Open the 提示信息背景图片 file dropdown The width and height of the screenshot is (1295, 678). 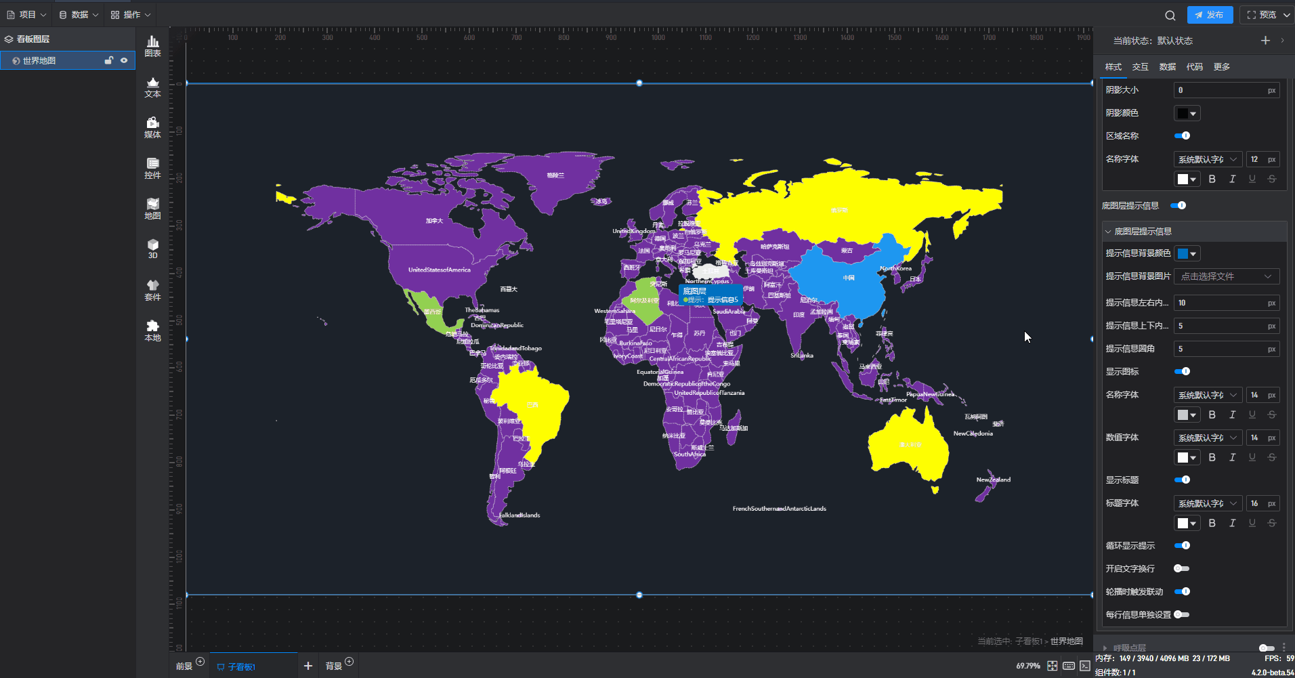(x=1226, y=276)
